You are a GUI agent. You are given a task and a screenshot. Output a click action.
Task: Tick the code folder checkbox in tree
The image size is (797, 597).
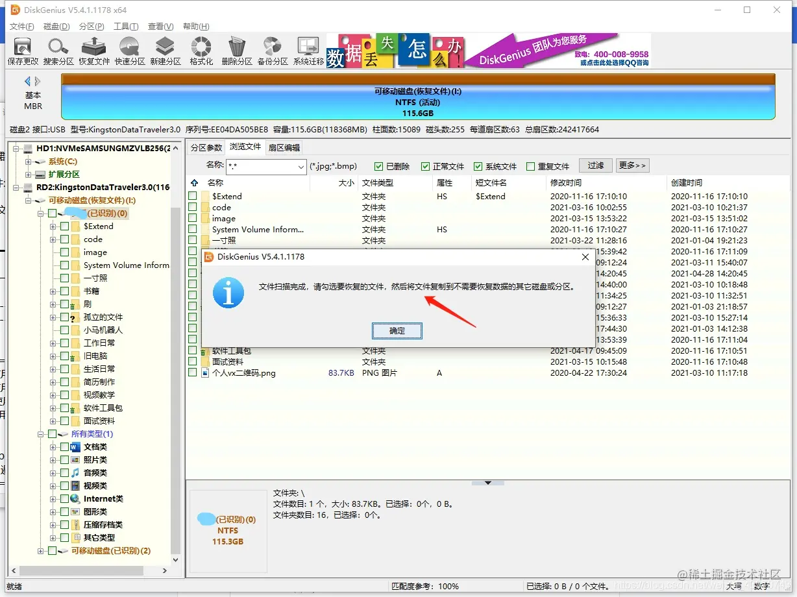tap(65, 239)
